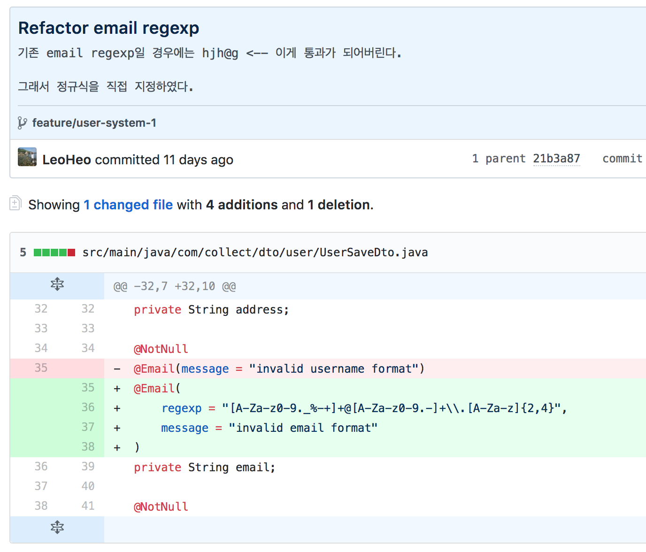Click the file path src/main/java/com/collect/dto/user/UserSaveDto.java
The image size is (646, 552).
255,252
